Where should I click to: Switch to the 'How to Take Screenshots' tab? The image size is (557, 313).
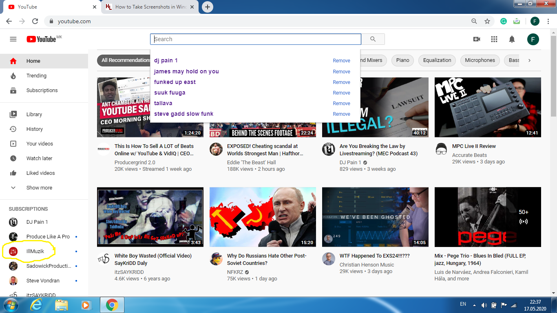point(150,7)
